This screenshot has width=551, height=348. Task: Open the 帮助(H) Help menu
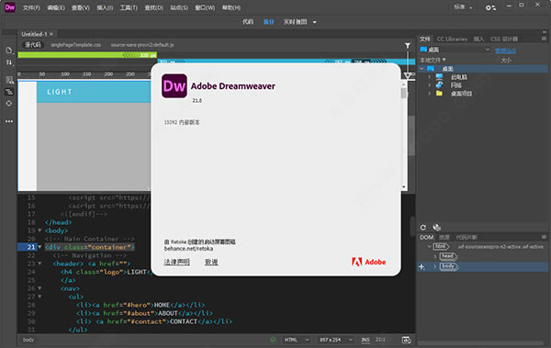coord(231,7)
